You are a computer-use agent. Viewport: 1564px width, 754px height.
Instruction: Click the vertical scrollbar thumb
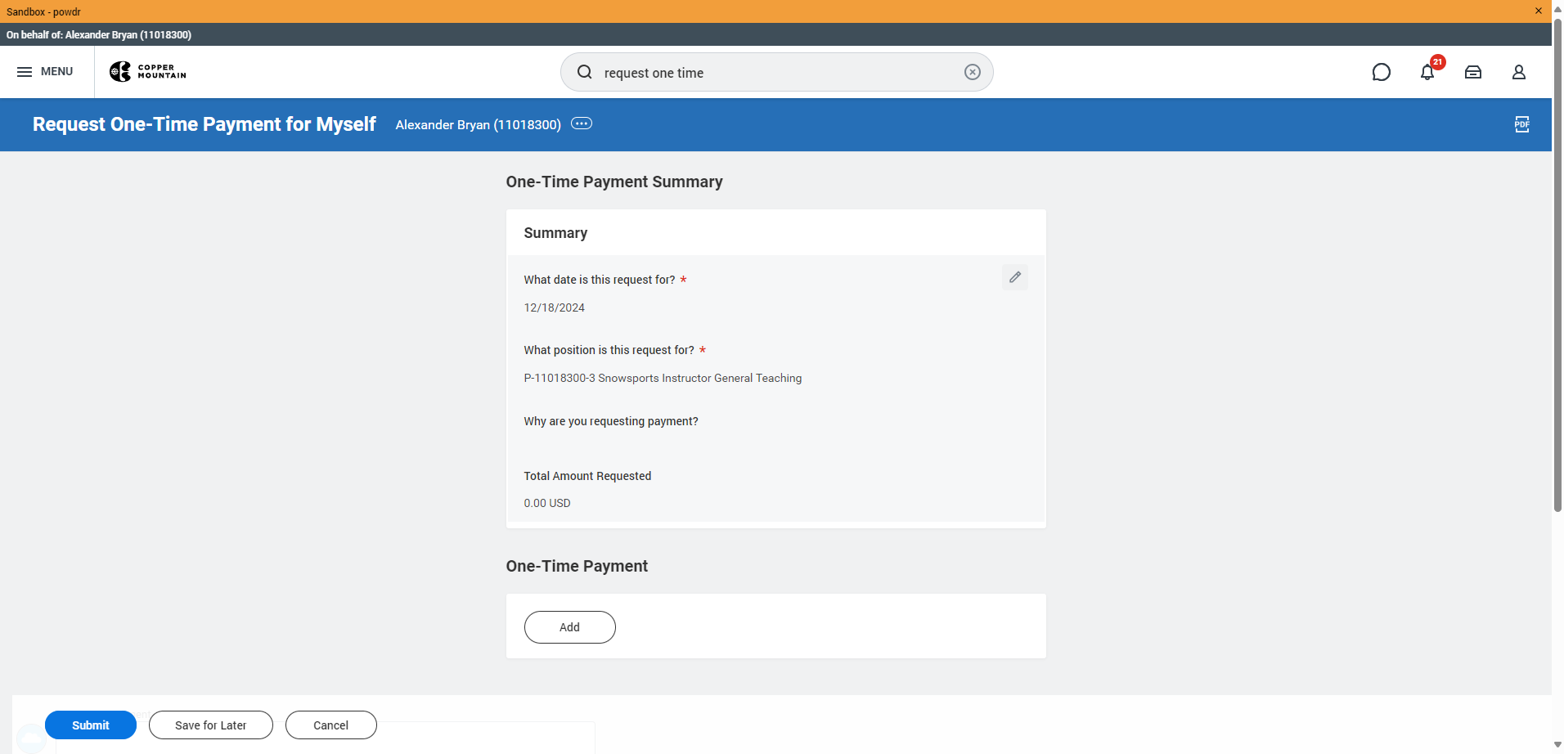[1557, 266]
